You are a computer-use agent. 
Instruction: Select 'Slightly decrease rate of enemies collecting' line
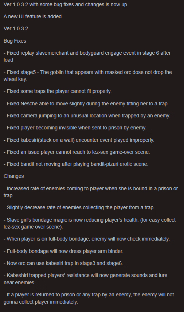pos(79,207)
